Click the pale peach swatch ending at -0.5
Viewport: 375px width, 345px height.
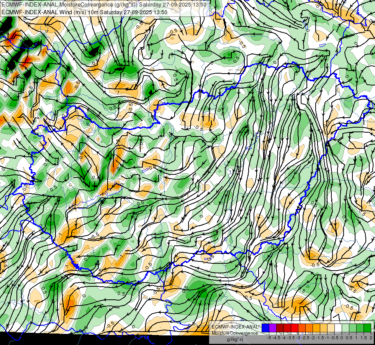(331, 328)
